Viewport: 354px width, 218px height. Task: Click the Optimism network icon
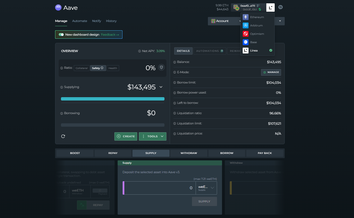[245, 34]
